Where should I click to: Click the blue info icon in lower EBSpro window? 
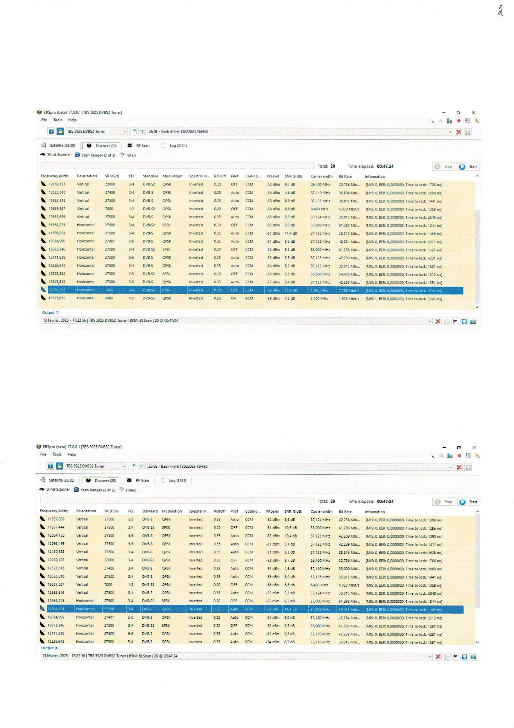50,466
